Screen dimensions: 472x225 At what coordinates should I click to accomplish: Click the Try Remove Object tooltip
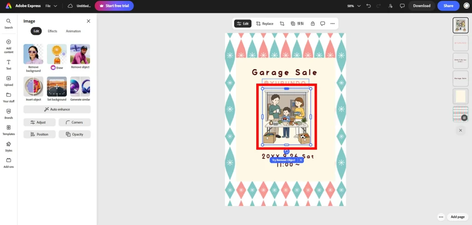point(283,160)
